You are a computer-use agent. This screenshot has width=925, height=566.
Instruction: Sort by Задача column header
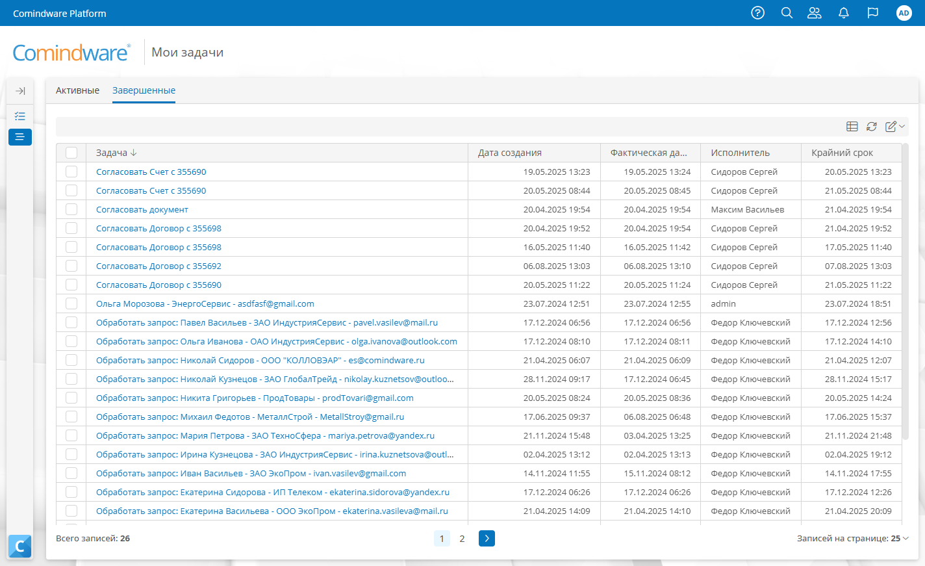(x=112, y=153)
